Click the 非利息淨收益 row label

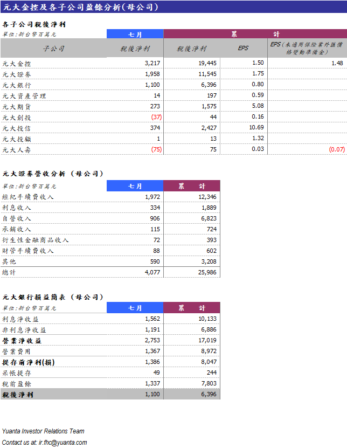[24, 330]
